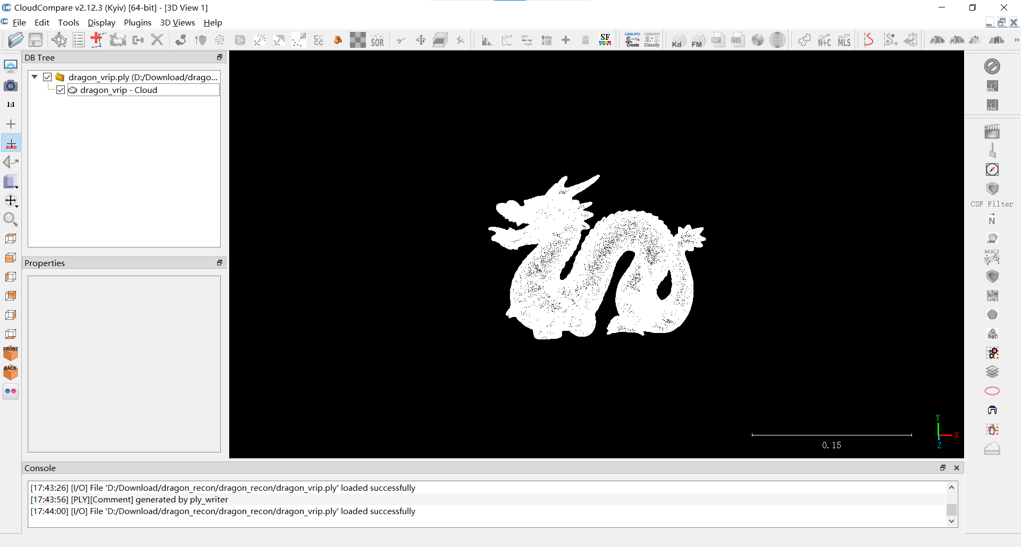
Task: Click the console scrollbar down arrow
Action: tap(952, 522)
